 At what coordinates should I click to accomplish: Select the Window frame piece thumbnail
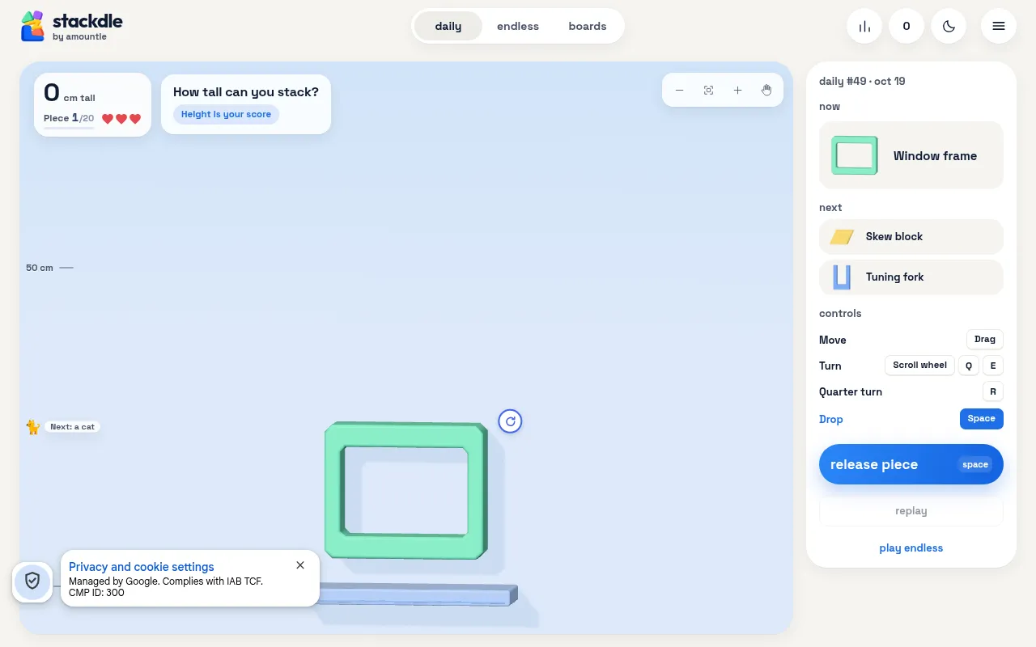[x=855, y=155]
